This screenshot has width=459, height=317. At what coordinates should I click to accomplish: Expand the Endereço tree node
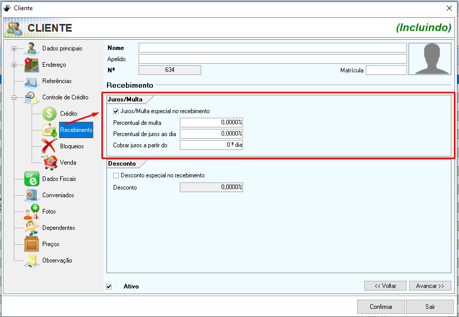[14, 65]
